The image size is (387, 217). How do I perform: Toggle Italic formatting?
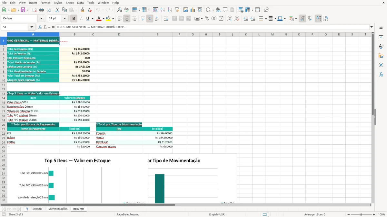click(x=81, y=19)
